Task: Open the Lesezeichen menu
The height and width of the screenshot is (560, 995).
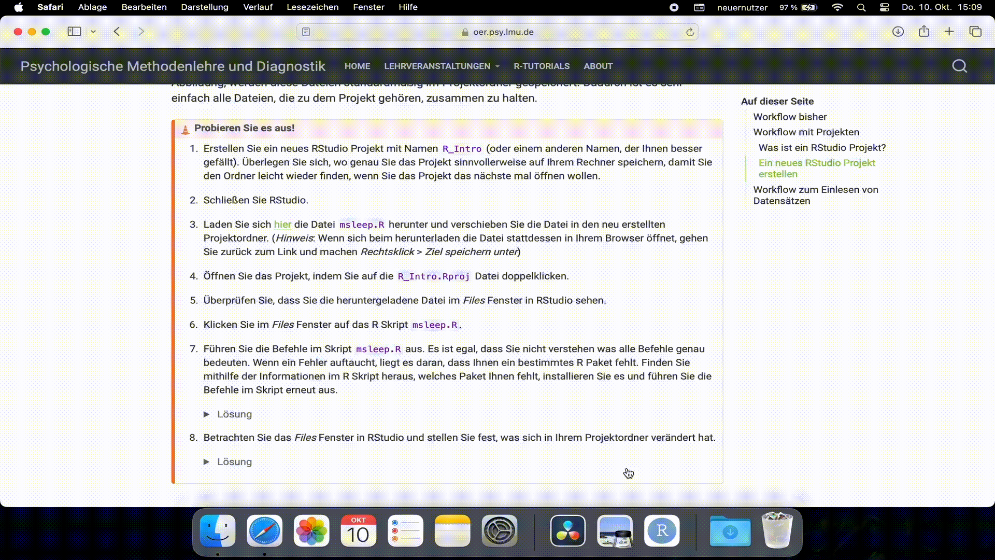Action: click(312, 7)
